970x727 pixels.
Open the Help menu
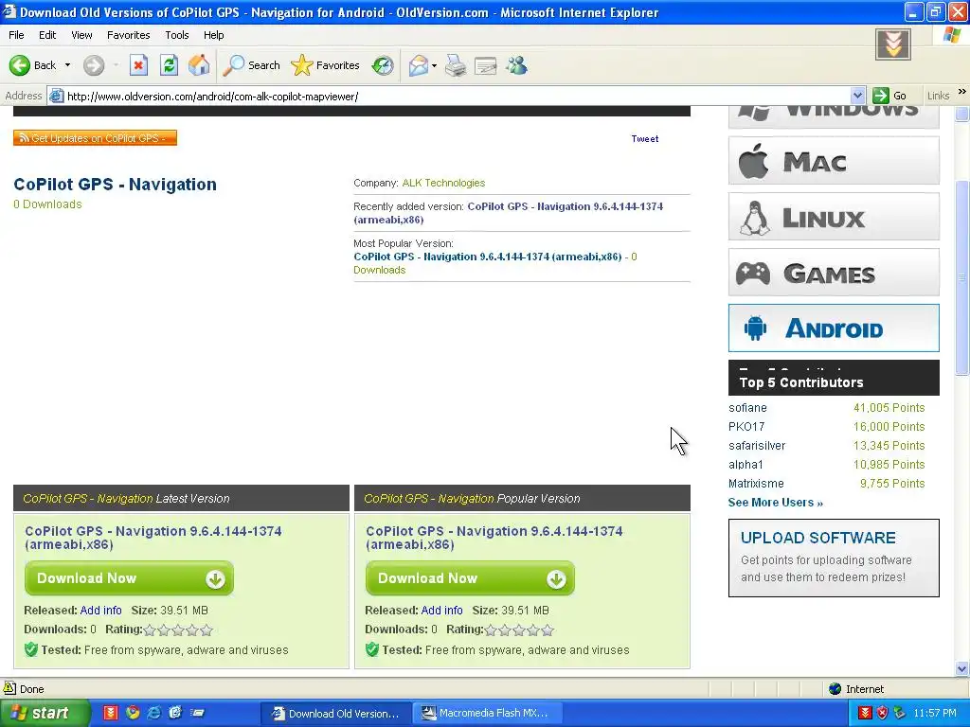click(213, 35)
